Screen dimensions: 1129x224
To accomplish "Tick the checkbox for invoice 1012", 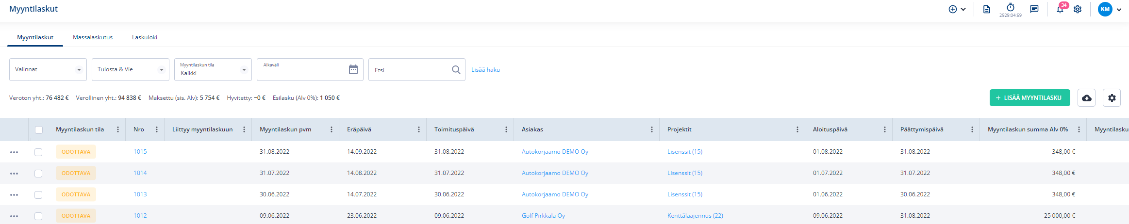I will [38, 216].
